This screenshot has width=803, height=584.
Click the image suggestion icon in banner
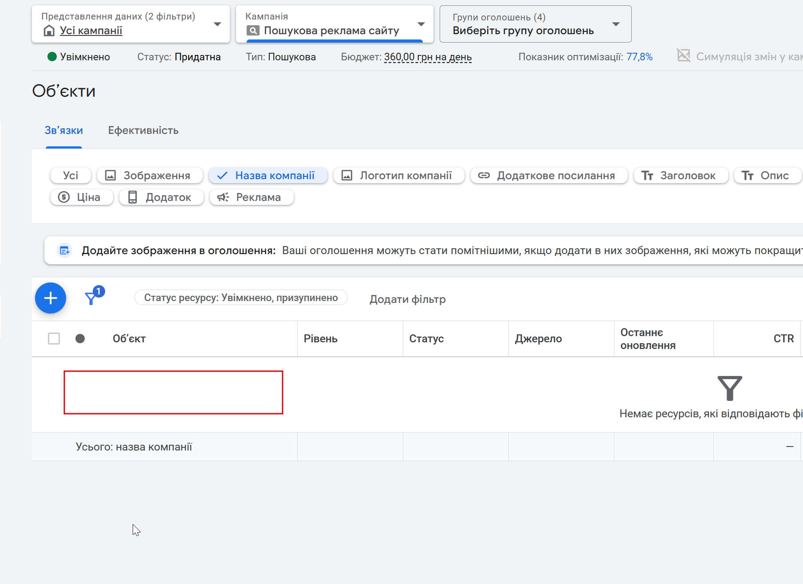[65, 251]
